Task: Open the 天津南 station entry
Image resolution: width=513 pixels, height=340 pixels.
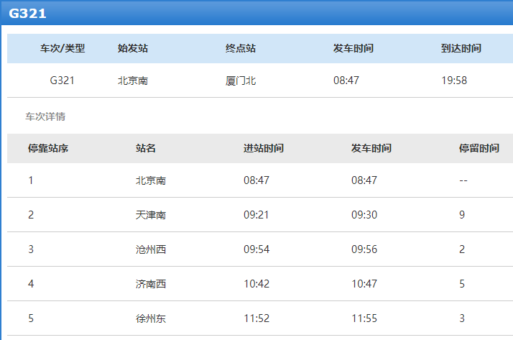Action: (x=151, y=215)
